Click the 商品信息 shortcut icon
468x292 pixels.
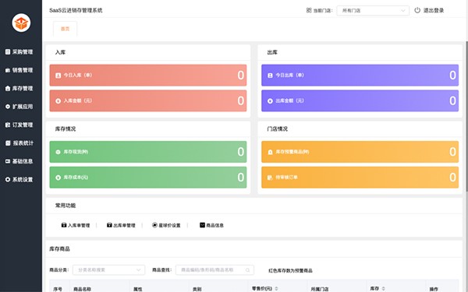point(202,225)
